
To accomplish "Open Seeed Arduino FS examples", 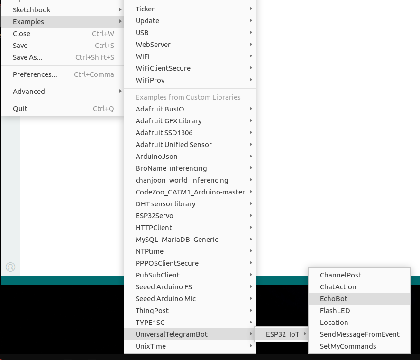I will point(190,287).
